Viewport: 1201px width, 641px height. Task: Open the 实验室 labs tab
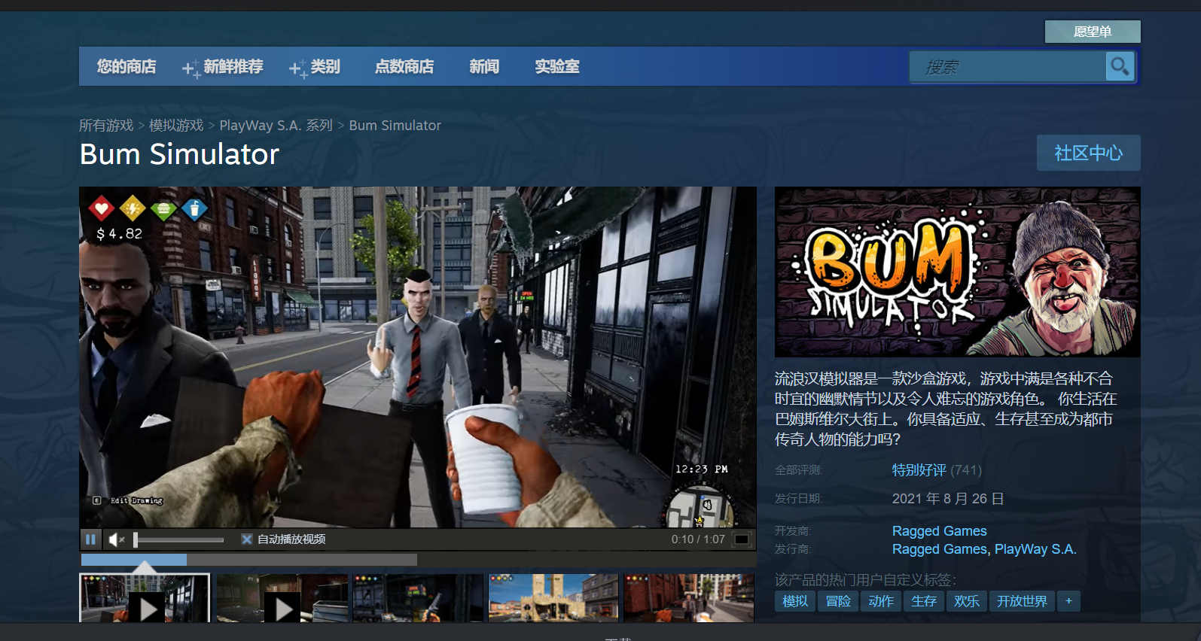point(557,67)
